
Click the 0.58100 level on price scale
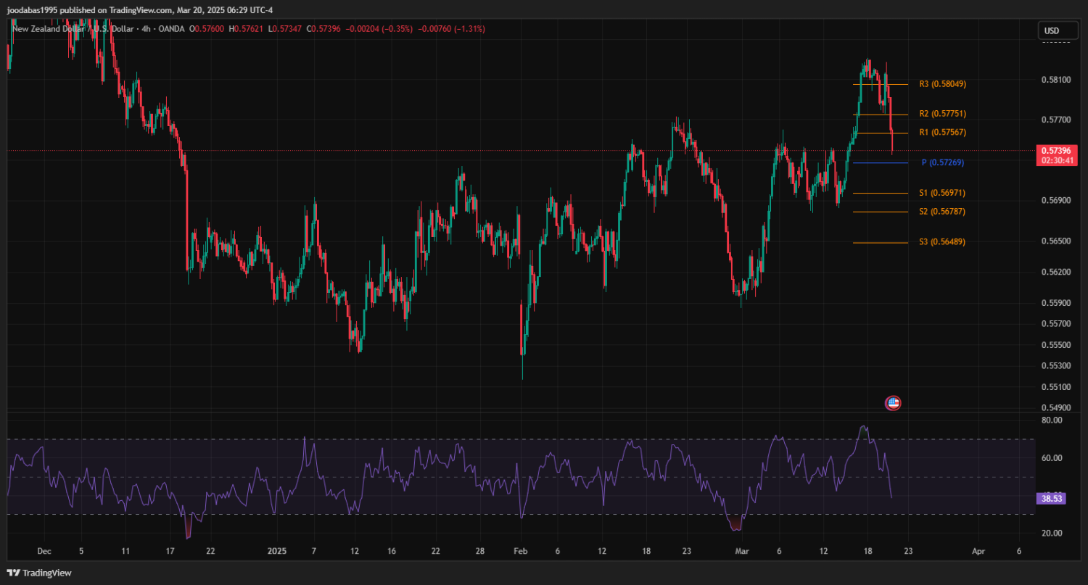point(1055,79)
